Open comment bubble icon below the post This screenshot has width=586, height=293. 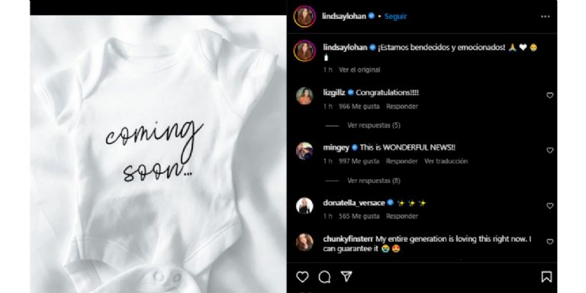324,277
